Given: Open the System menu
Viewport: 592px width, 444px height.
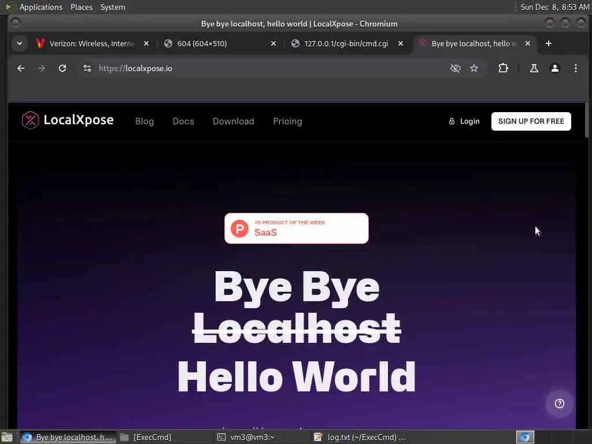Looking at the screenshot, I should click(113, 7).
